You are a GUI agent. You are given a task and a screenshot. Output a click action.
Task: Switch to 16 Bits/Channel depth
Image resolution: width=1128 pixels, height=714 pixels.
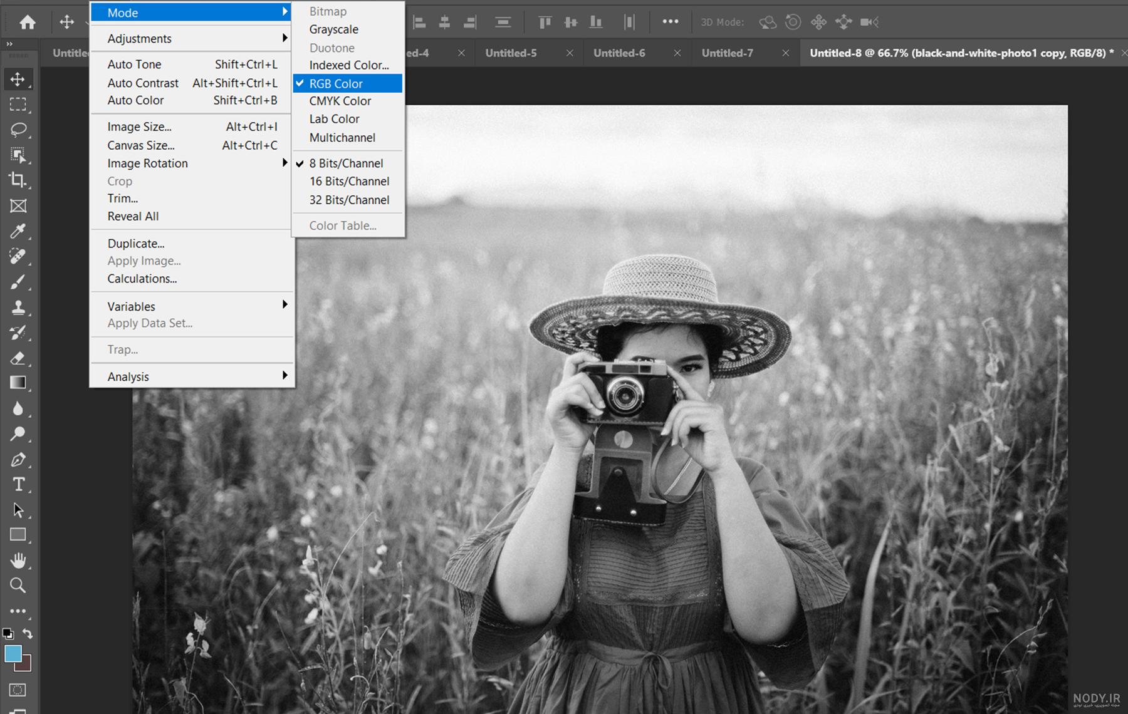pos(347,181)
